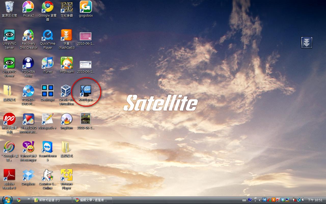The image size is (326, 204).
Task: Select the 世紀爭霸 game shortcut
Action: [66, 9]
